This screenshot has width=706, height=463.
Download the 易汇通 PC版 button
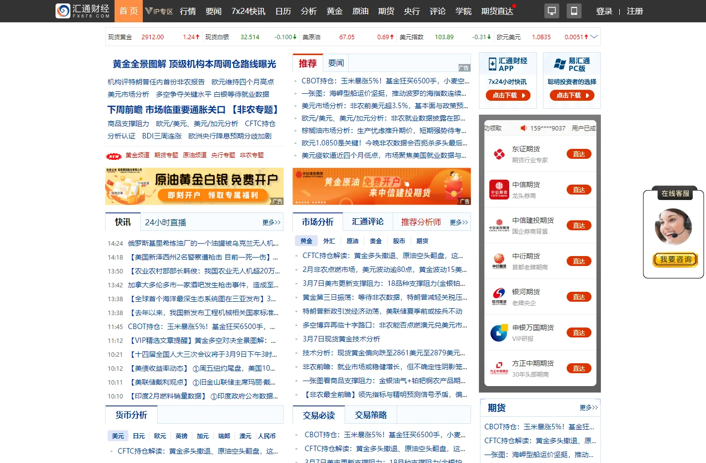point(572,95)
